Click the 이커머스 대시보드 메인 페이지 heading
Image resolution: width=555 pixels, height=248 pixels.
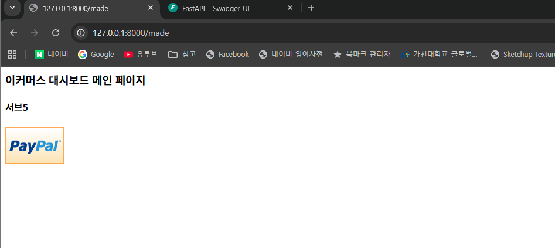[x=76, y=80]
